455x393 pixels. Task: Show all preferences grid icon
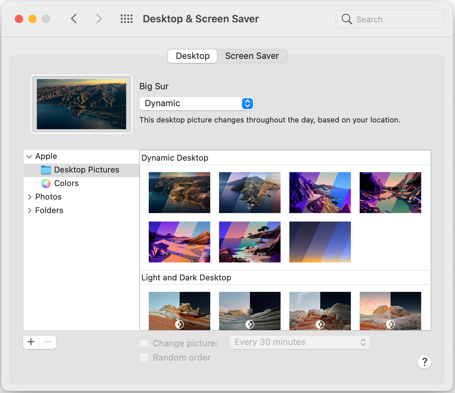(x=127, y=19)
